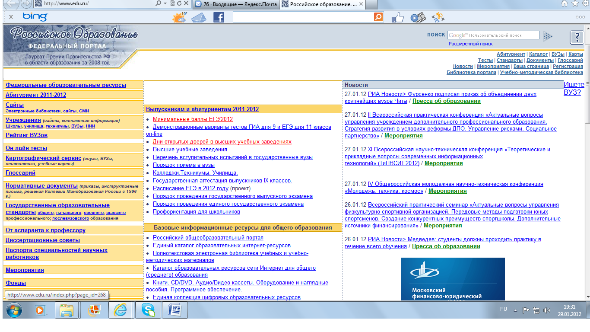The height and width of the screenshot is (332, 590).
Task: Open the Фонды sidebar link
Action: 16,283
